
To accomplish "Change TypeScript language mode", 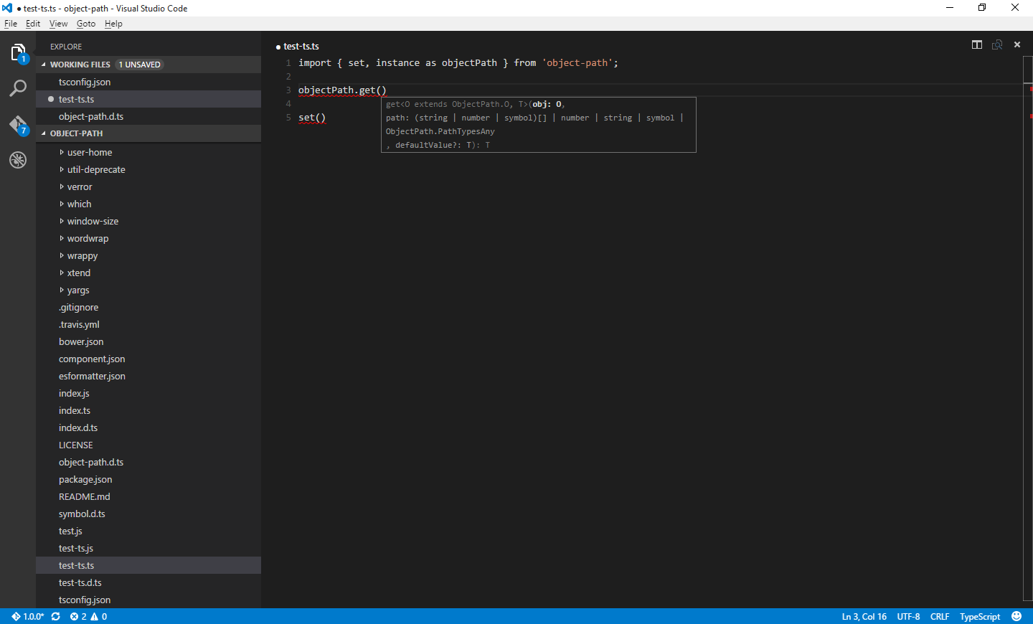I will 980,616.
